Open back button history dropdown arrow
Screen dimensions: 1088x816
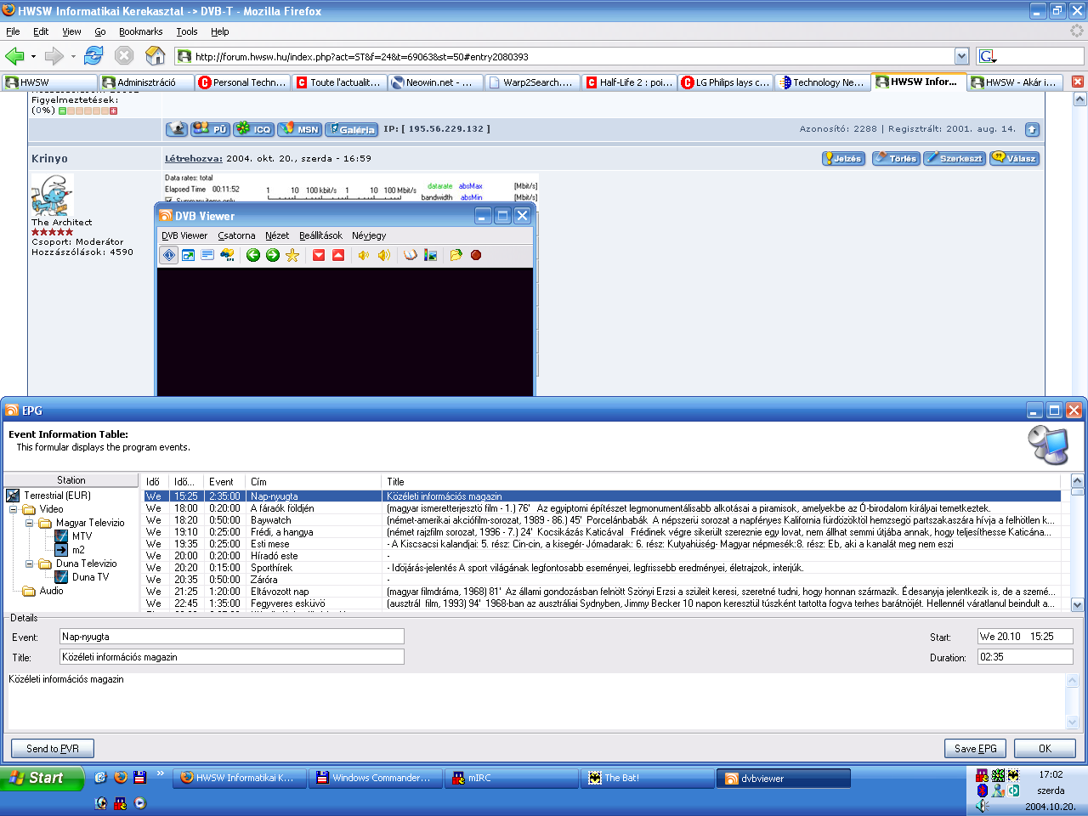tap(33, 56)
